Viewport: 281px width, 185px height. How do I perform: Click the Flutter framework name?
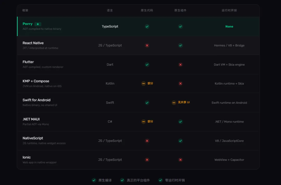click(28, 62)
